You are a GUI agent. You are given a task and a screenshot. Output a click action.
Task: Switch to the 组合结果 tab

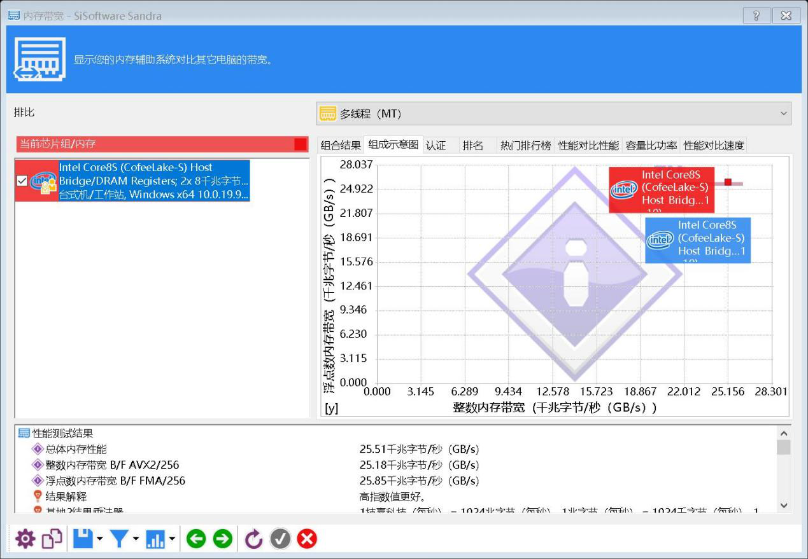(x=341, y=145)
